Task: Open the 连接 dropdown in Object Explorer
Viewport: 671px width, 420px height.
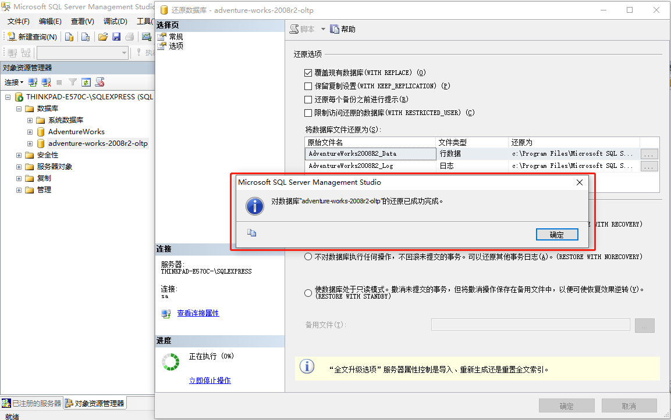Action: (x=14, y=82)
